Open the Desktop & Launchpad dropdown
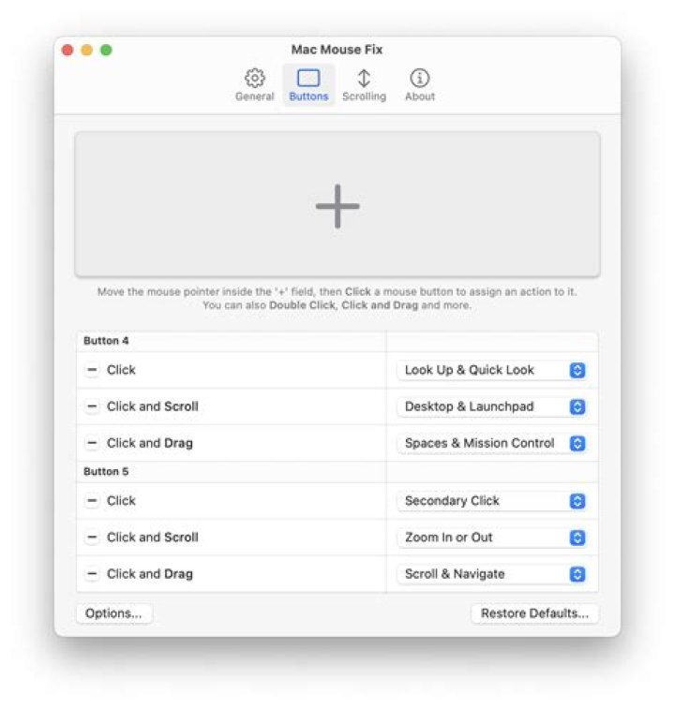This screenshot has height=708, width=675. click(x=492, y=406)
